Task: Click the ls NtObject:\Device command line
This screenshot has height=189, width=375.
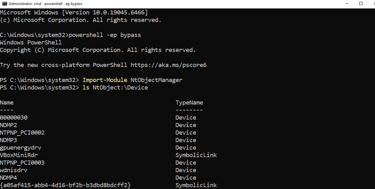Action: pyautogui.click(x=115, y=88)
